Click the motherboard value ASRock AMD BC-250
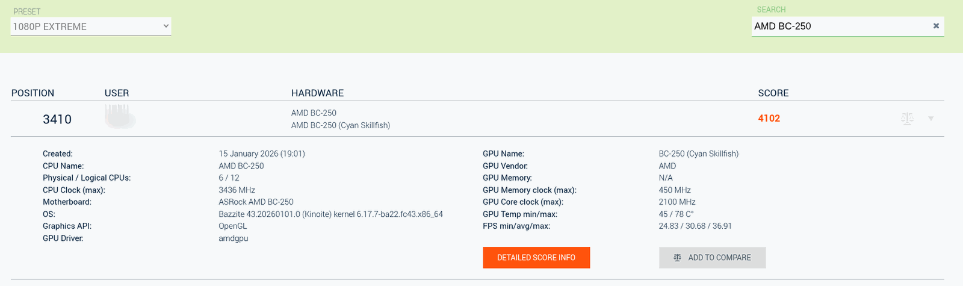This screenshot has height=286, width=963. tap(256, 202)
